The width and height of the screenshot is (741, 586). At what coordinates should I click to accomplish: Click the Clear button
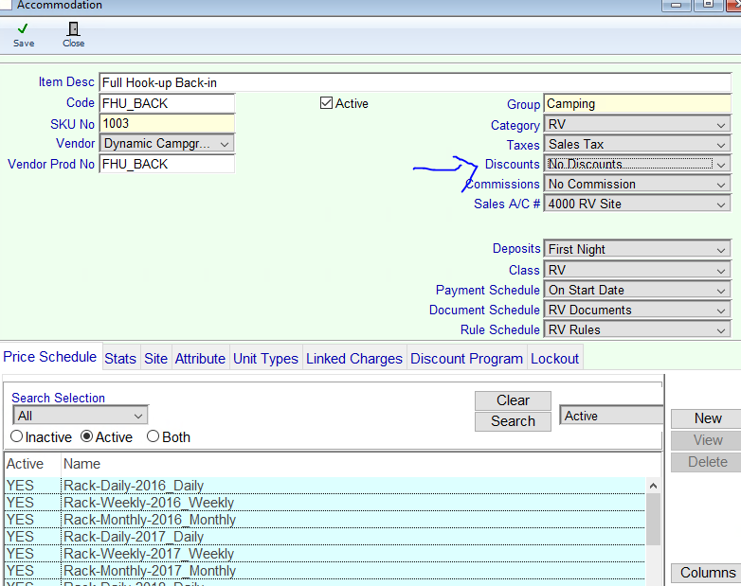pyautogui.click(x=513, y=400)
